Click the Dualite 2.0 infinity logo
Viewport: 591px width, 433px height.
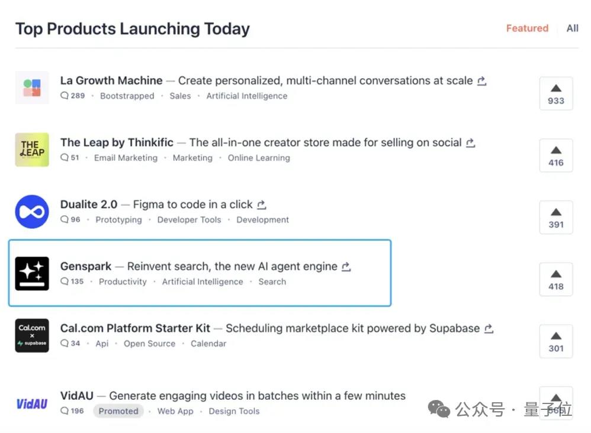point(32,212)
